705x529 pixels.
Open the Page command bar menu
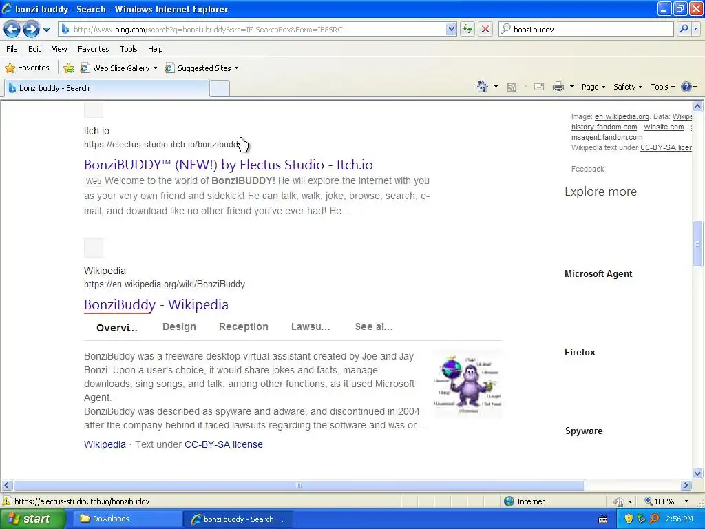pos(593,87)
